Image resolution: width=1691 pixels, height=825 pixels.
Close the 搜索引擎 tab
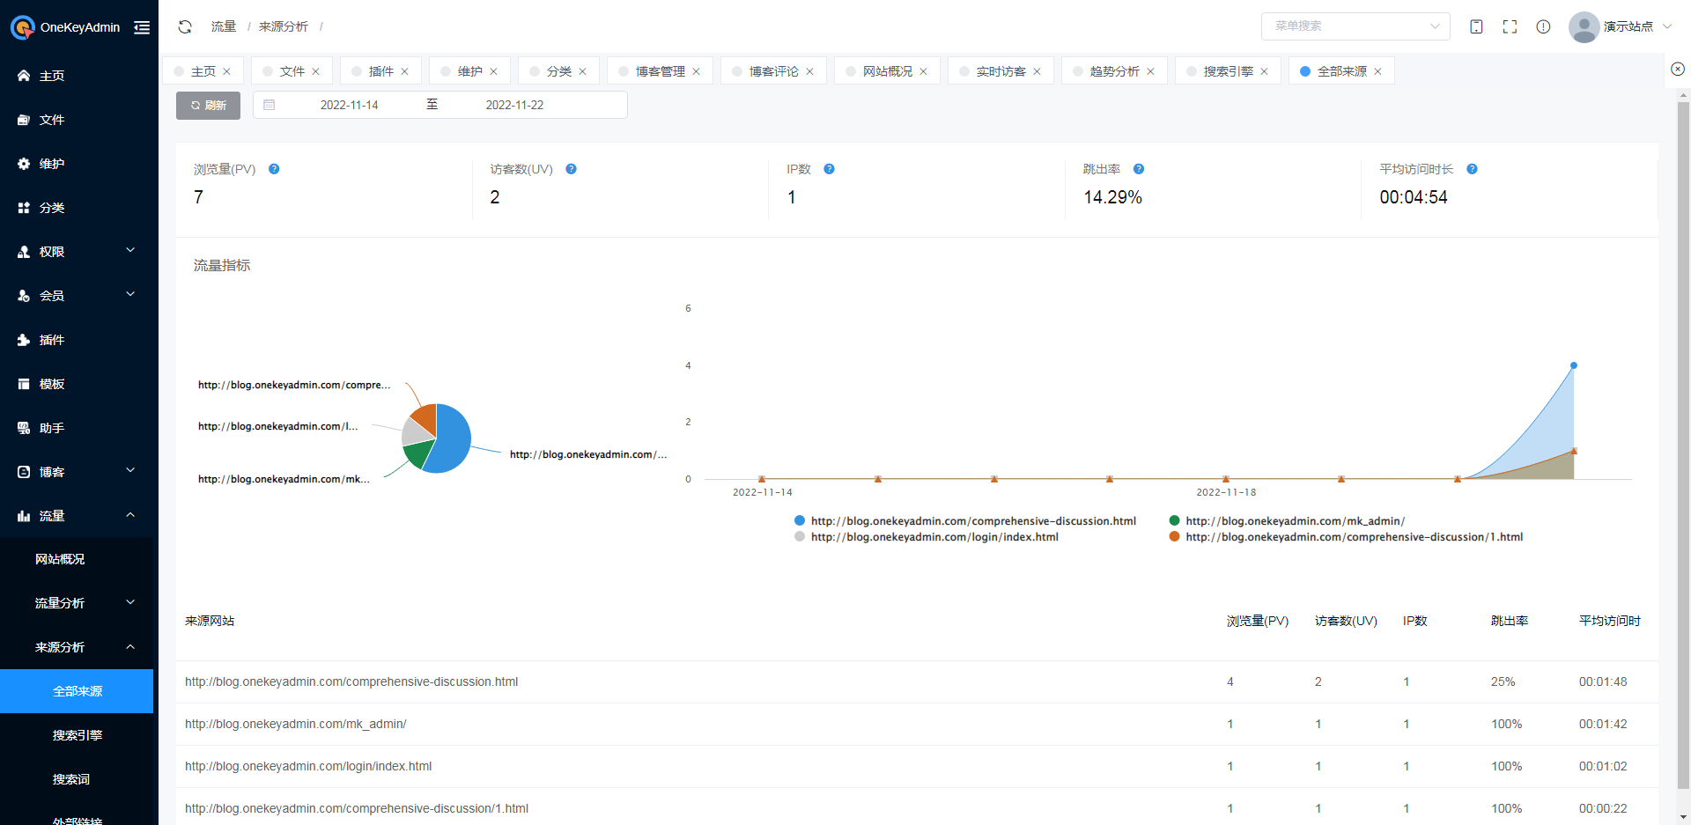click(x=1264, y=71)
